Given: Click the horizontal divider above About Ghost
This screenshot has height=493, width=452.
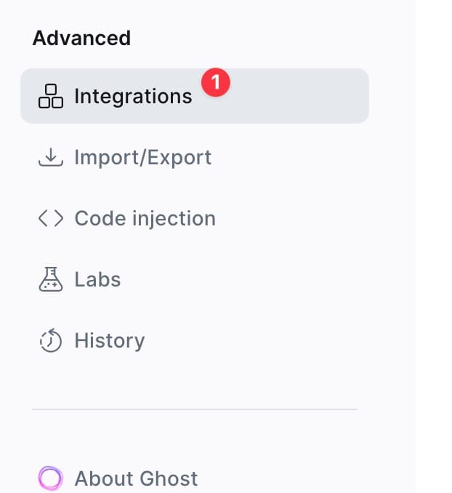Looking at the screenshot, I should click(195, 409).
